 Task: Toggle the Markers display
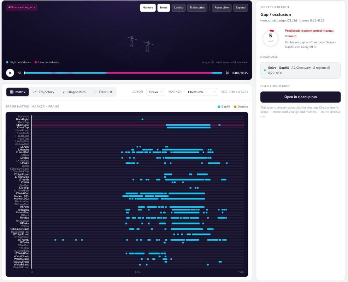148,7
